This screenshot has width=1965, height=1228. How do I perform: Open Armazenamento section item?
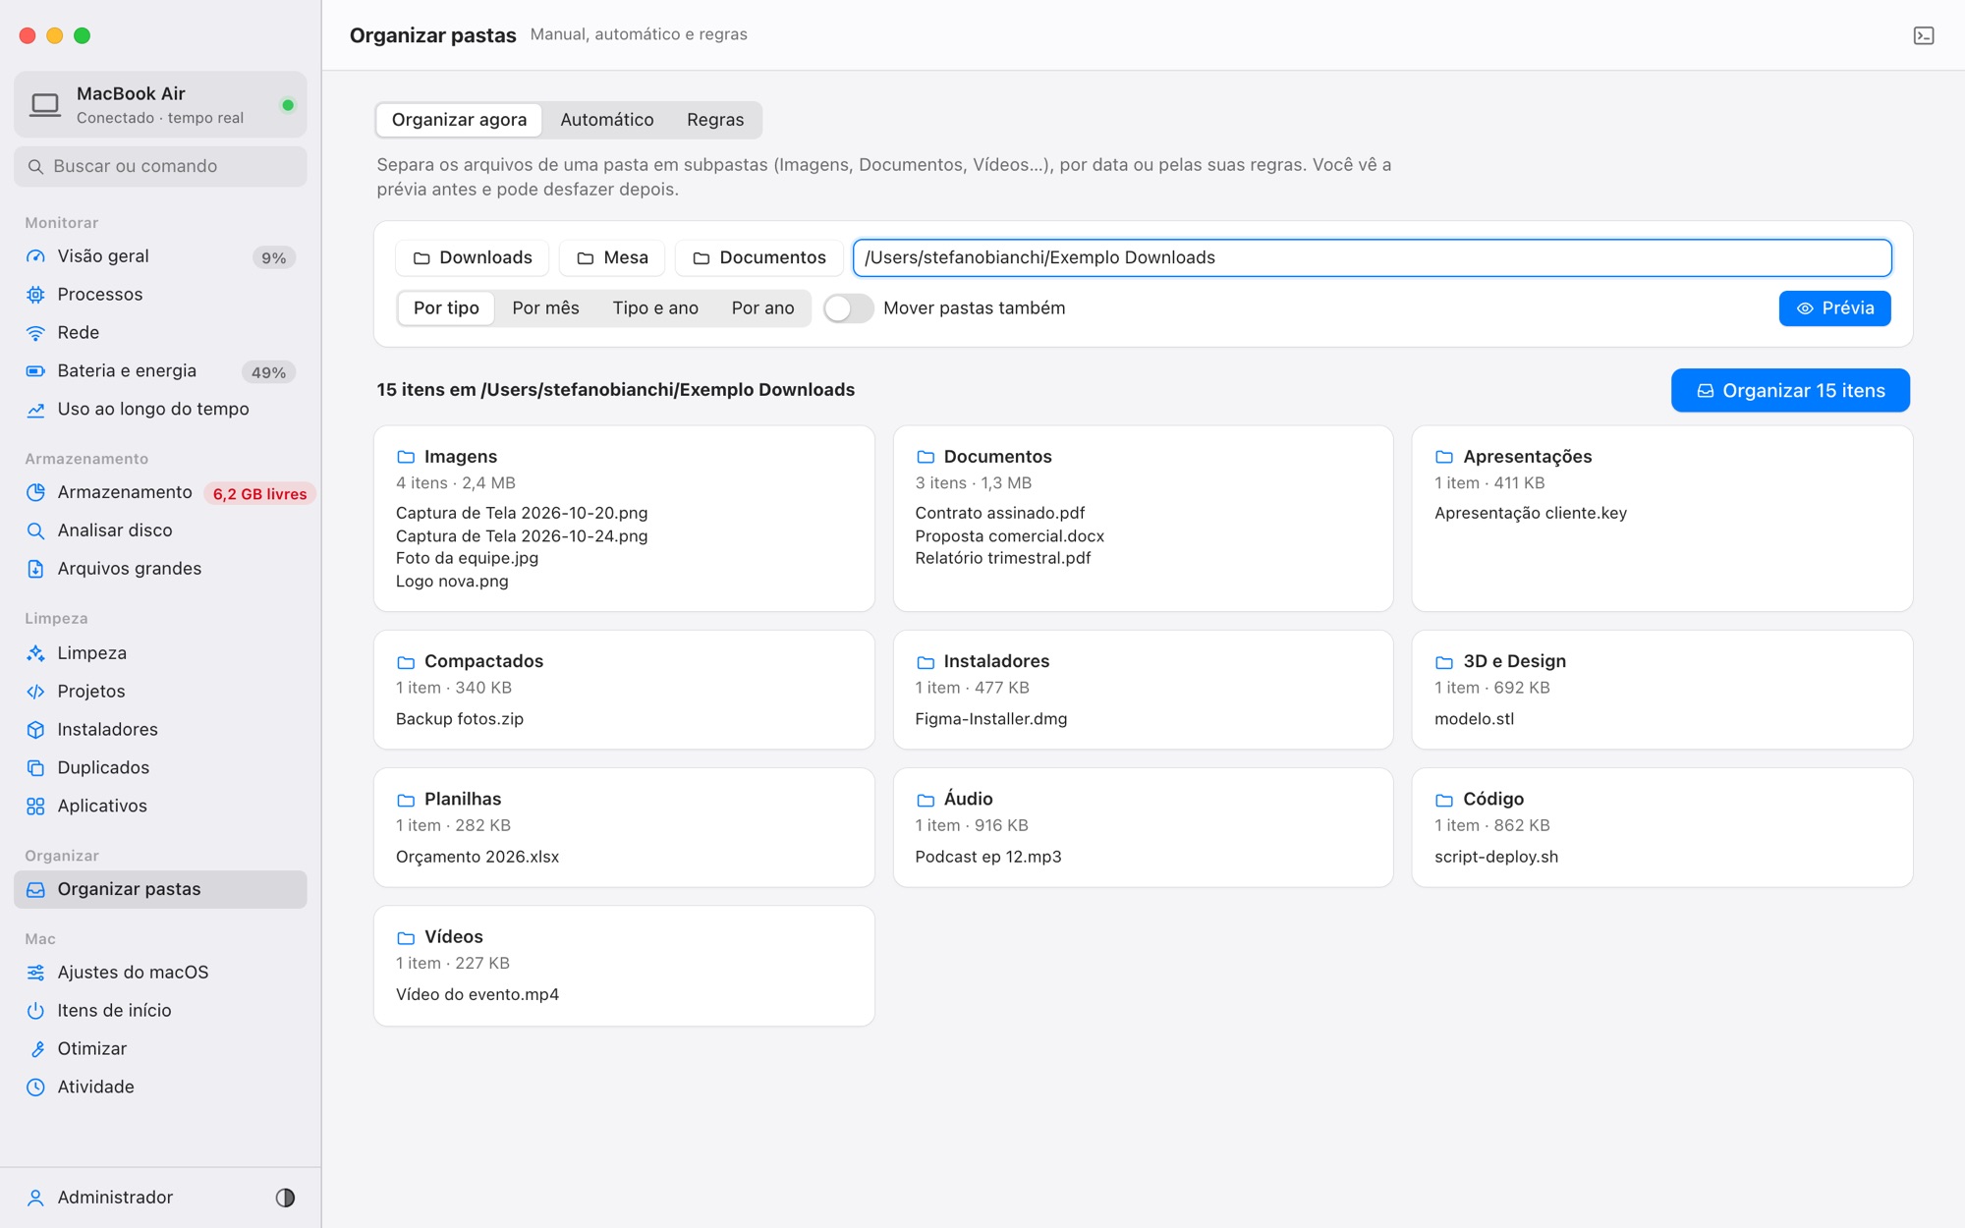click(x=160, y=492)
